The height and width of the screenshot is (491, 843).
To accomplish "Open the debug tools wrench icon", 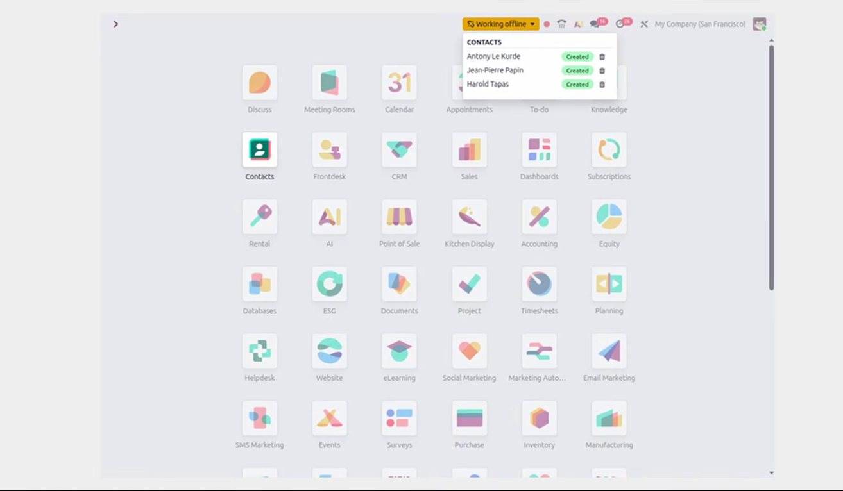I will click(644, 24).
